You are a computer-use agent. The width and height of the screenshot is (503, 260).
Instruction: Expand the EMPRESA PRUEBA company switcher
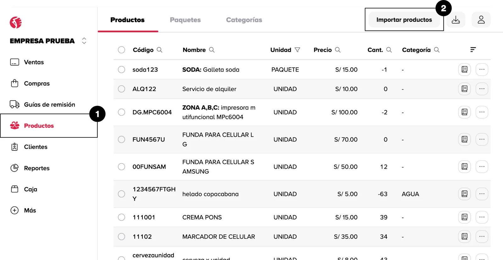pos(84,41)
